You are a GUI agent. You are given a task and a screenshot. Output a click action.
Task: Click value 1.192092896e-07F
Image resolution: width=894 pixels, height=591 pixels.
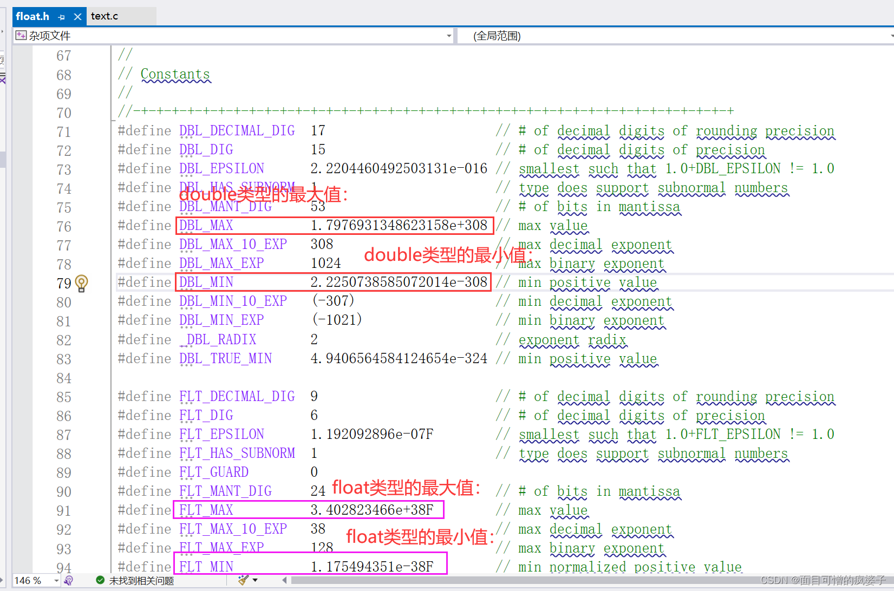click(372, 434)
